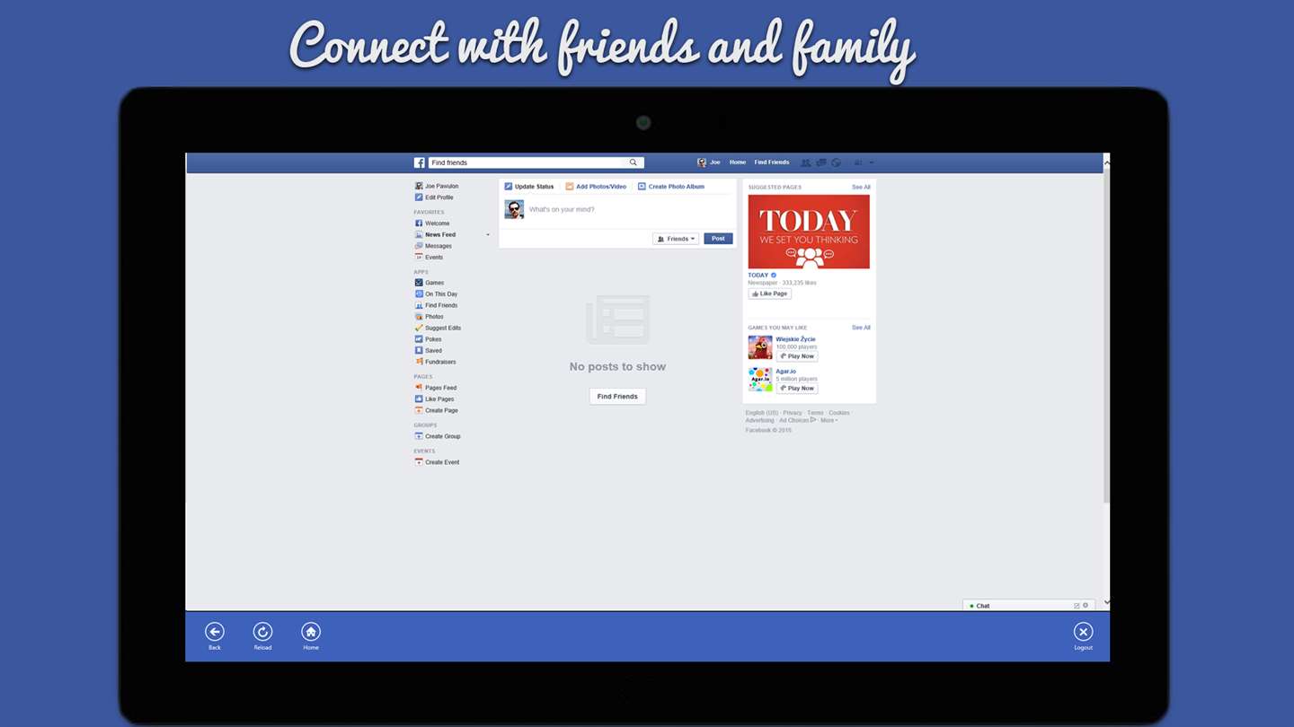Screen dimensions: 1294x727
Task: Open Pages Feed in sidebar
Action: click(436, 388)
